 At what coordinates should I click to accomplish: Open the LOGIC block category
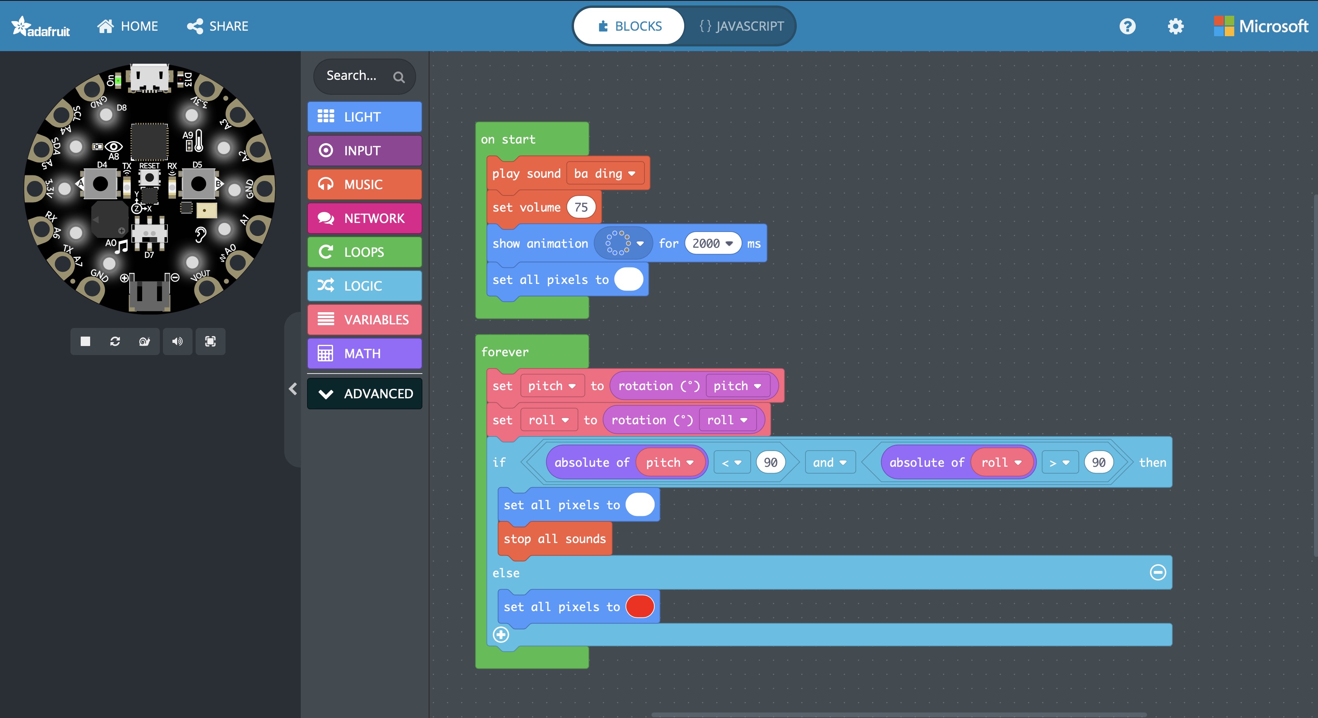click(364, 286)
